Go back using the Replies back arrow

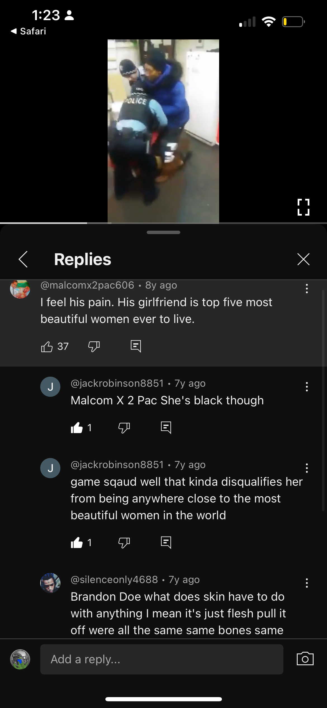pyautogui.click(x=23, y=259)
